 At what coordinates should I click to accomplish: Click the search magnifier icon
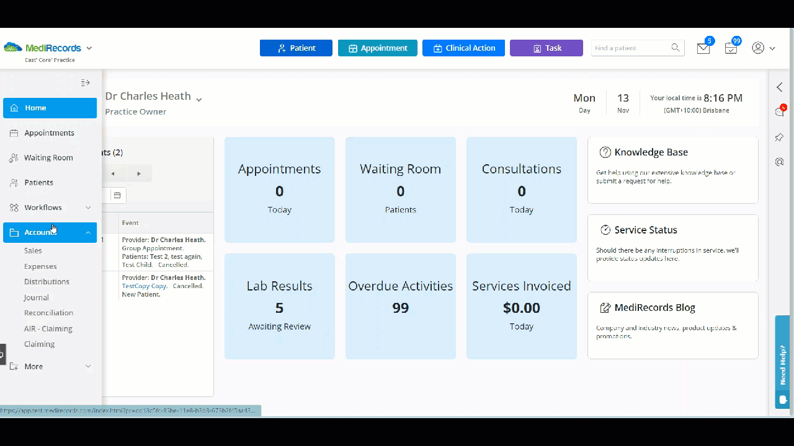[x=676, y=48]
